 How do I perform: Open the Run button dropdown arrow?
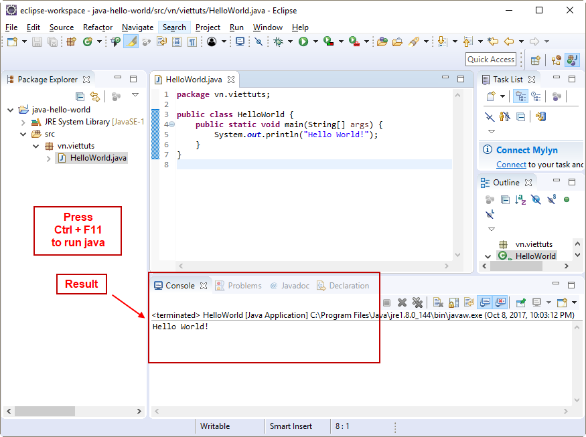[315, 41]
